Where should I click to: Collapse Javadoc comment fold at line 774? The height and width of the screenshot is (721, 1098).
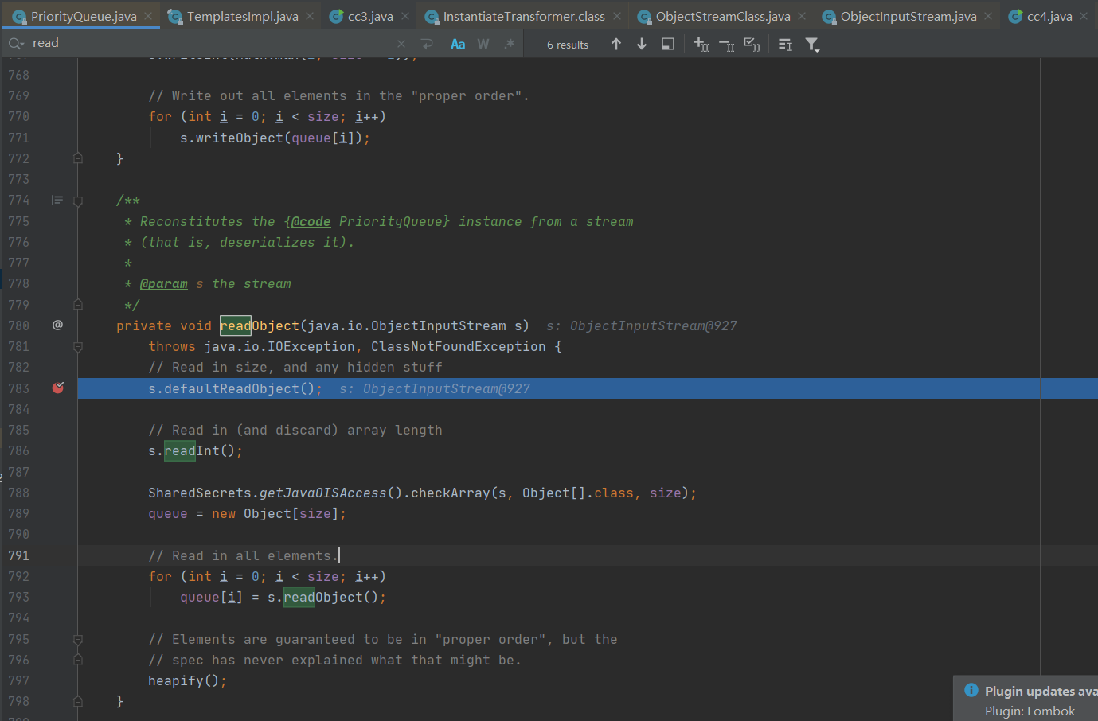click(x=78, y=201)
